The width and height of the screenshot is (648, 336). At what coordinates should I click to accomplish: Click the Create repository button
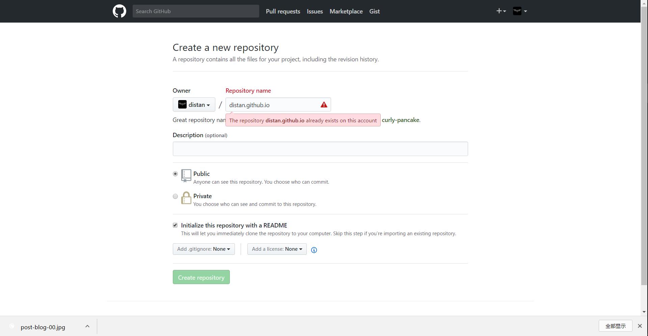201,277
